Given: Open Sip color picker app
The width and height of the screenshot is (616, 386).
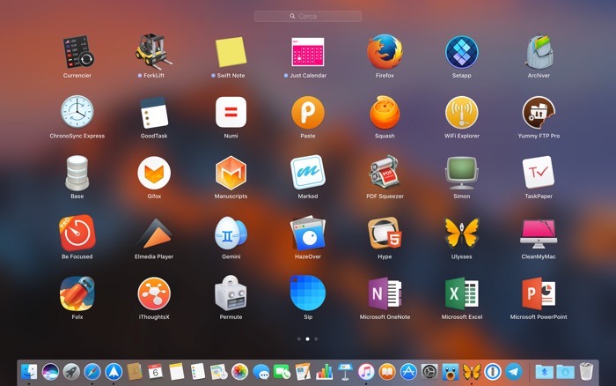Looking at the screenshot, I should 308,293.
